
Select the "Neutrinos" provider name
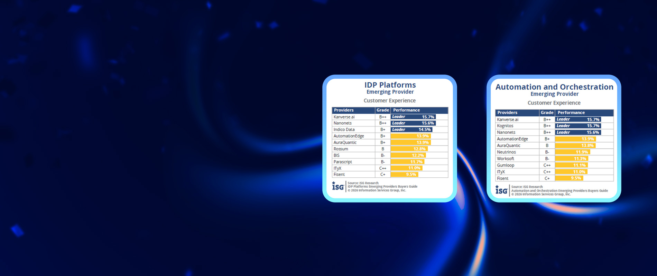click(506, 152)
